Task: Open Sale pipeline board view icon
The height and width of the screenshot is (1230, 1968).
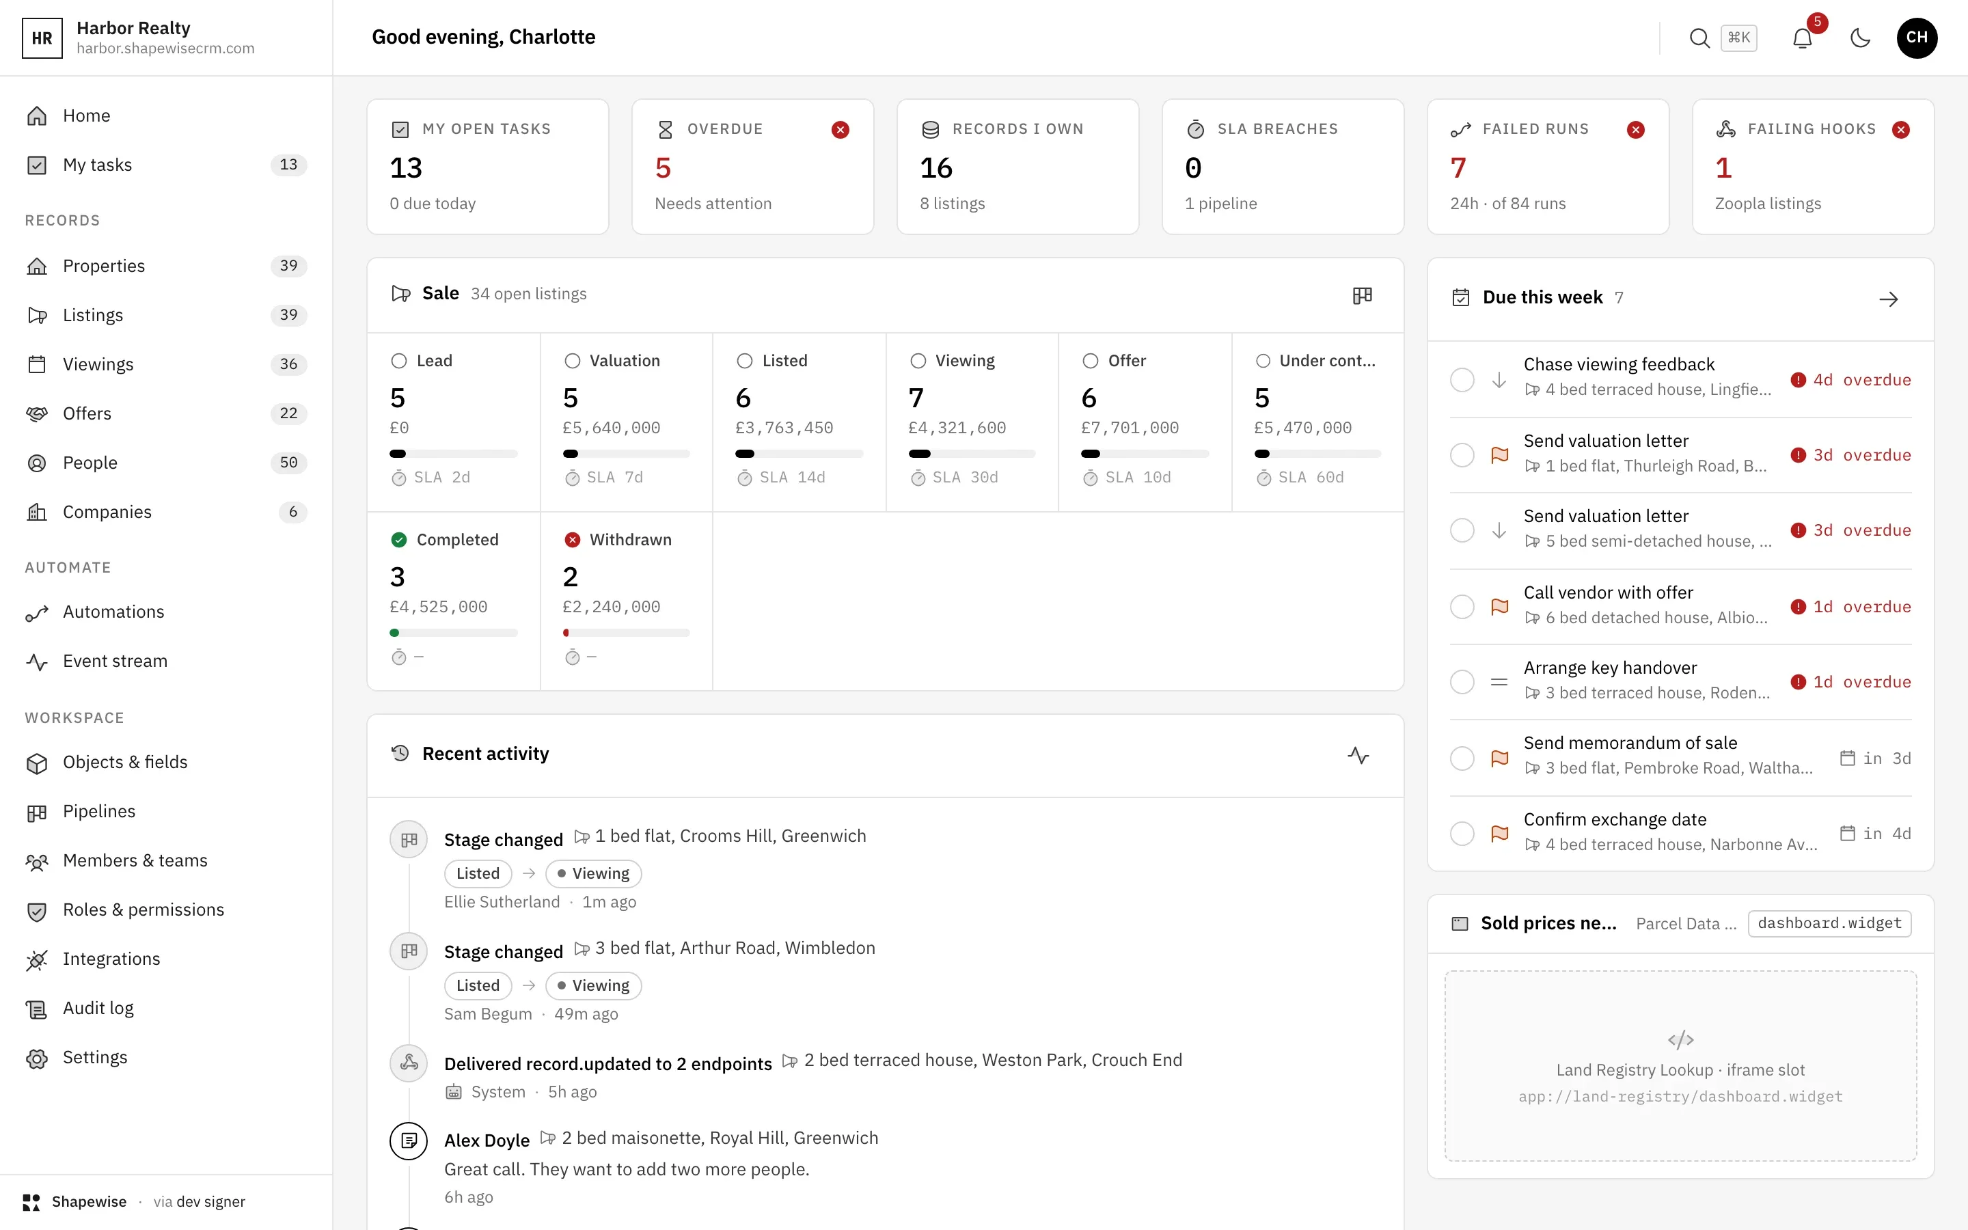Action: [1362, 295]
